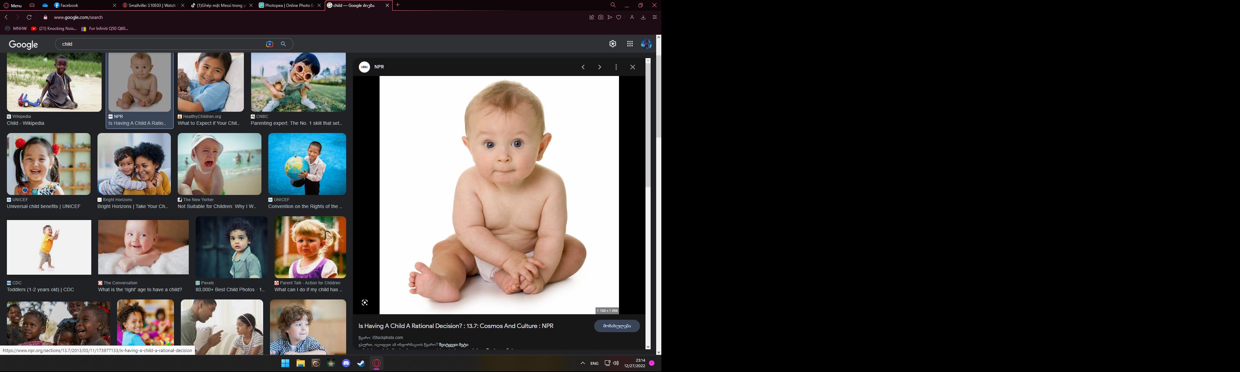Add page to bookmarks with heart icon

(619, 17)
